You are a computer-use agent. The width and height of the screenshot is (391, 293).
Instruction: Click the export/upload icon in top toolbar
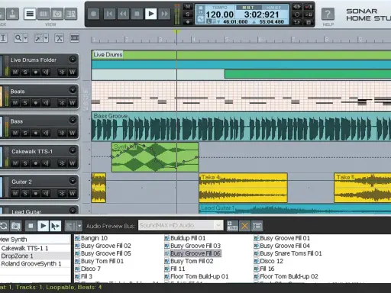[x=12, y=14]
